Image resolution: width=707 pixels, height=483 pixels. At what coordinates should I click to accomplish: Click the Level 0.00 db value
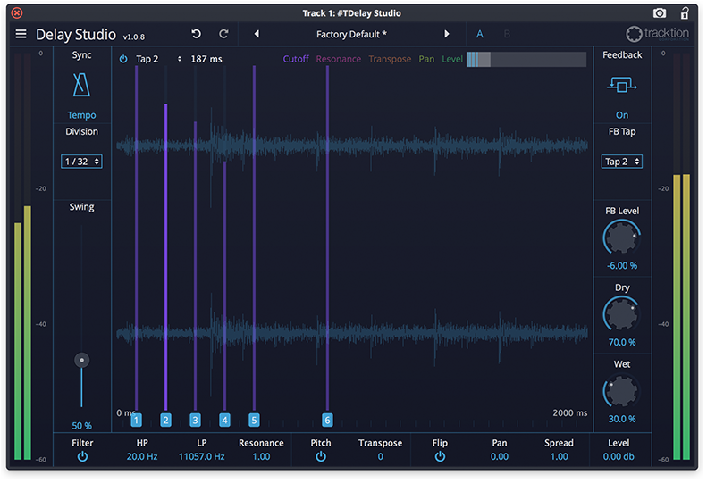tap(619, 457)
